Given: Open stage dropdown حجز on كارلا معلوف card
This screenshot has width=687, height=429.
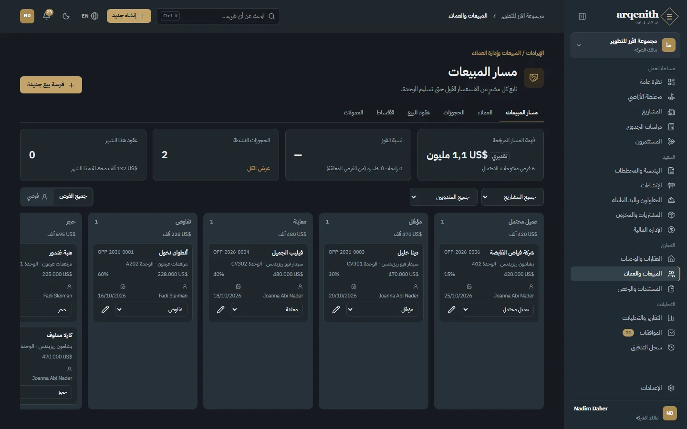Looking at the screenshot, I should click(x=46, y=392).
